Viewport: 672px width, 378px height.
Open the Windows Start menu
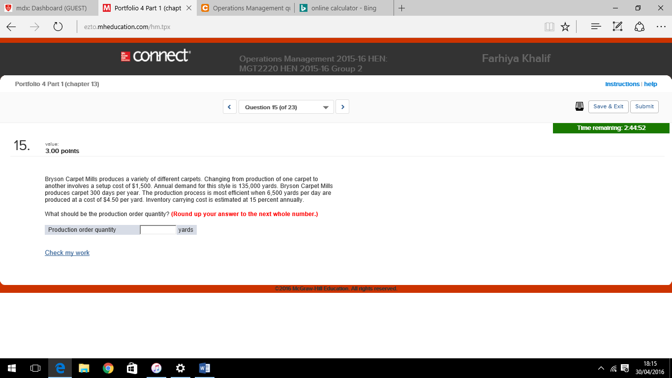coord(12,368)
